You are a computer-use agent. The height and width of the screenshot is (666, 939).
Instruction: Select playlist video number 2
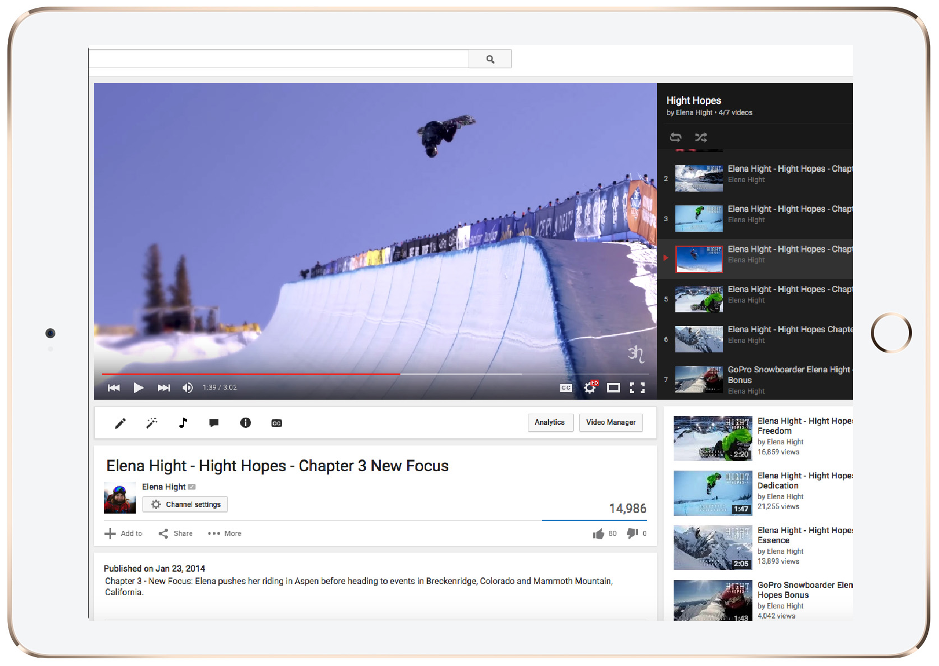[755, 179]
